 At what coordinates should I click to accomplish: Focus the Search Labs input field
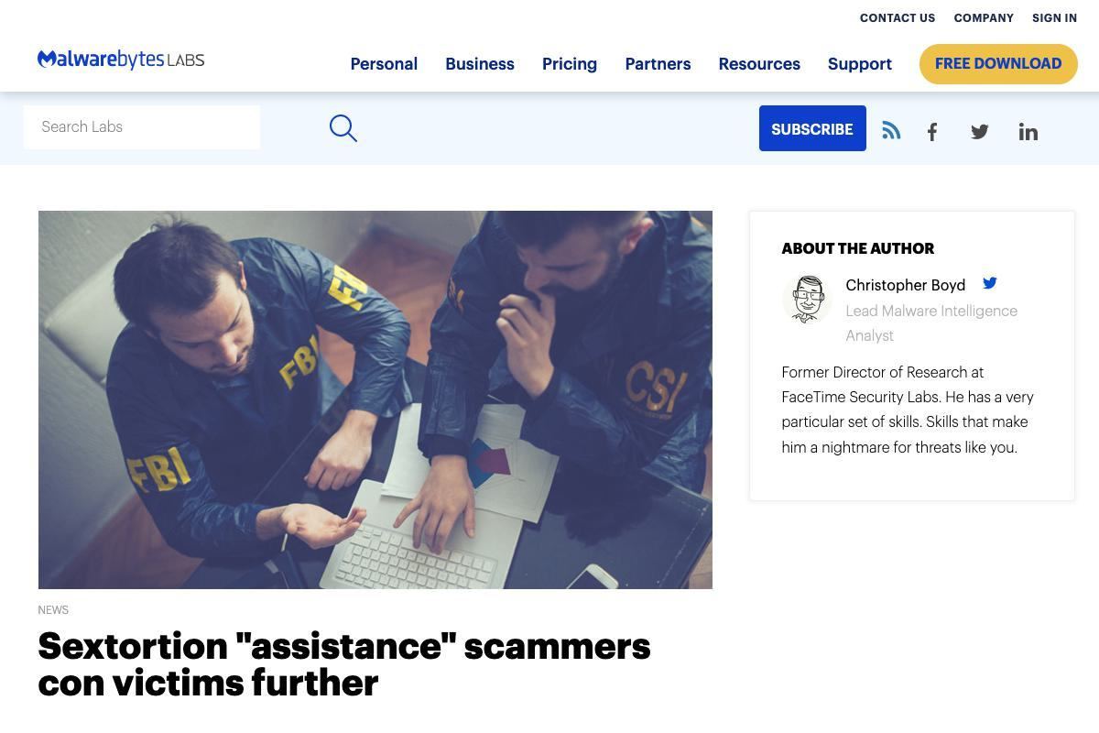click(x=142, y=127)
